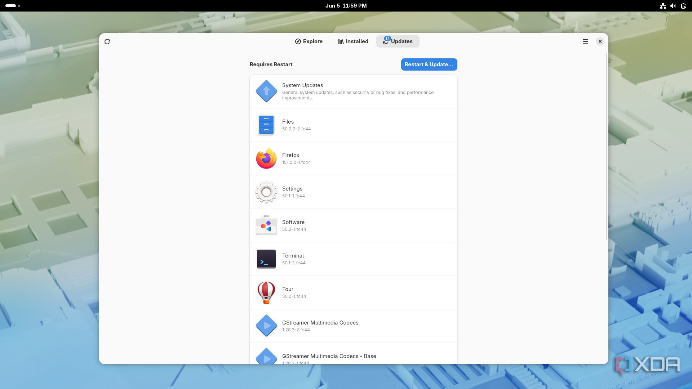Select Terminal version 50.1-2.fc44
This screenshot has width=692, height=389.
(294, 263)
